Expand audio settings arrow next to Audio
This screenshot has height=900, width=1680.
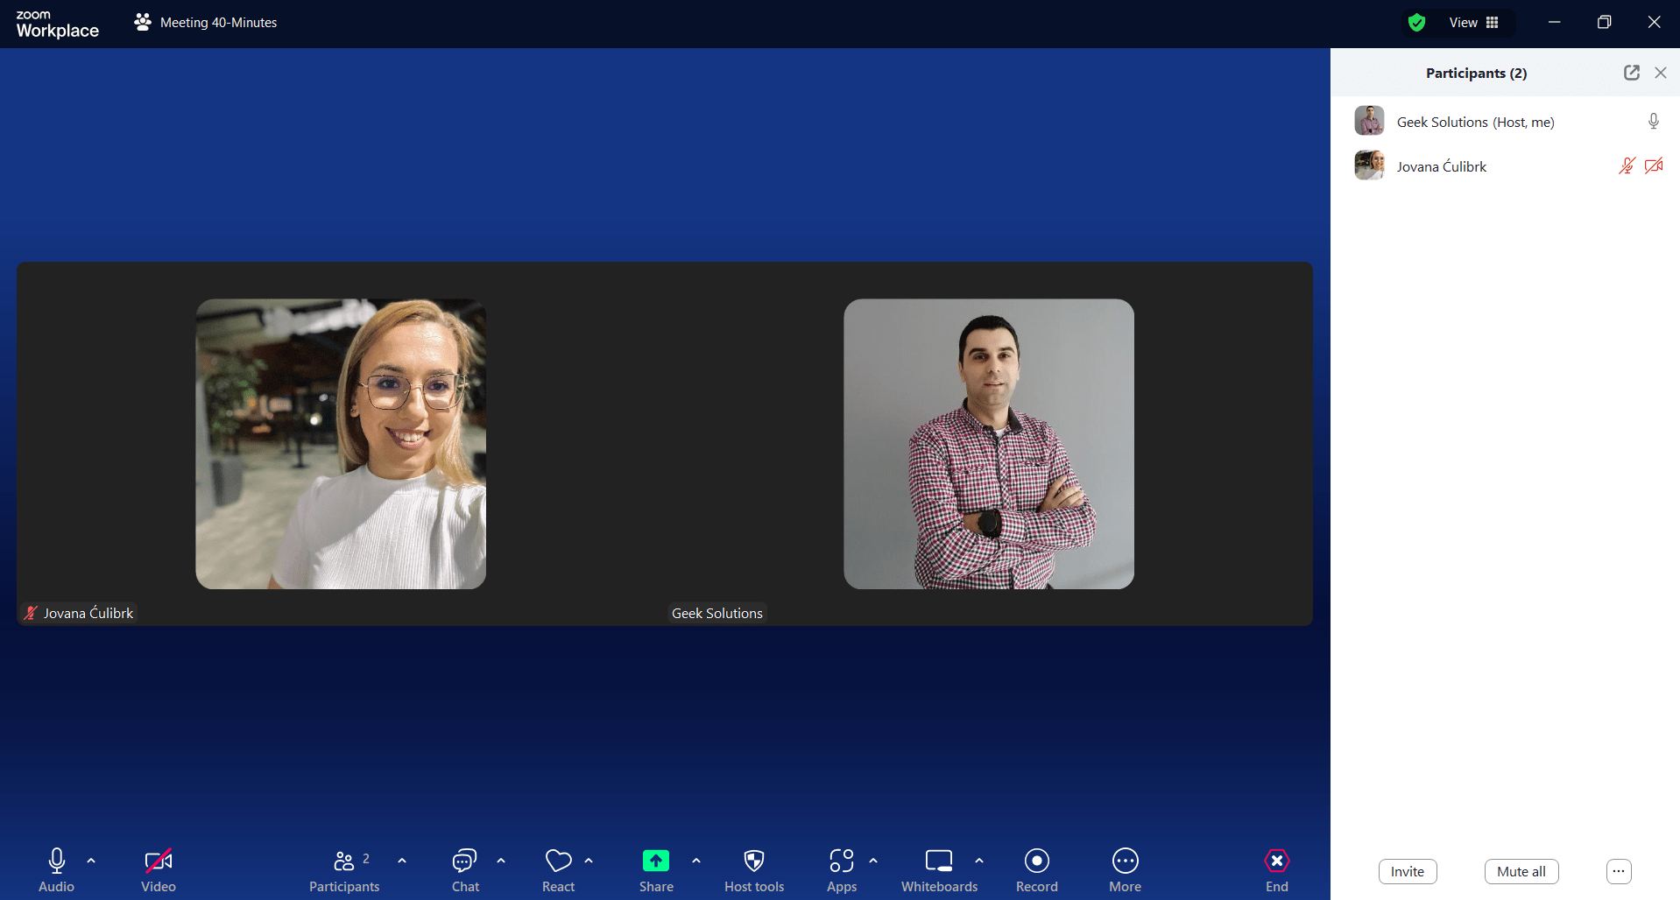(x=91, y=861)
